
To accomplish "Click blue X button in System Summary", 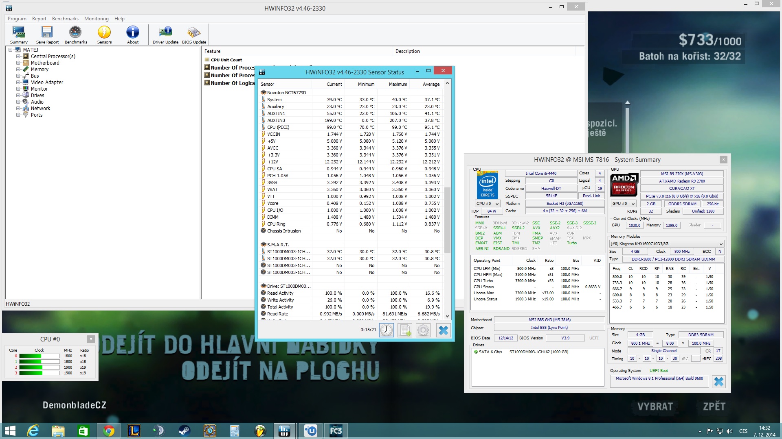I will (719, 381).
